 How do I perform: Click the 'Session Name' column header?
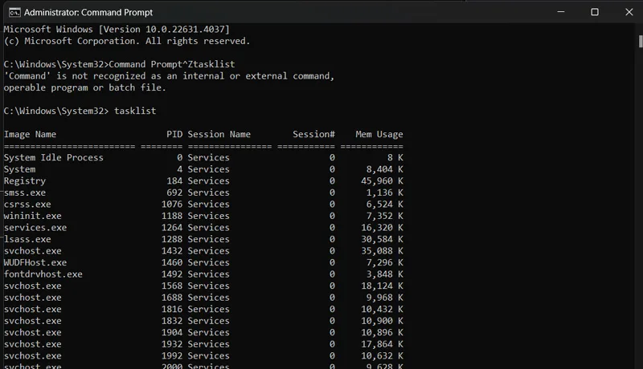tap(219, 134)
